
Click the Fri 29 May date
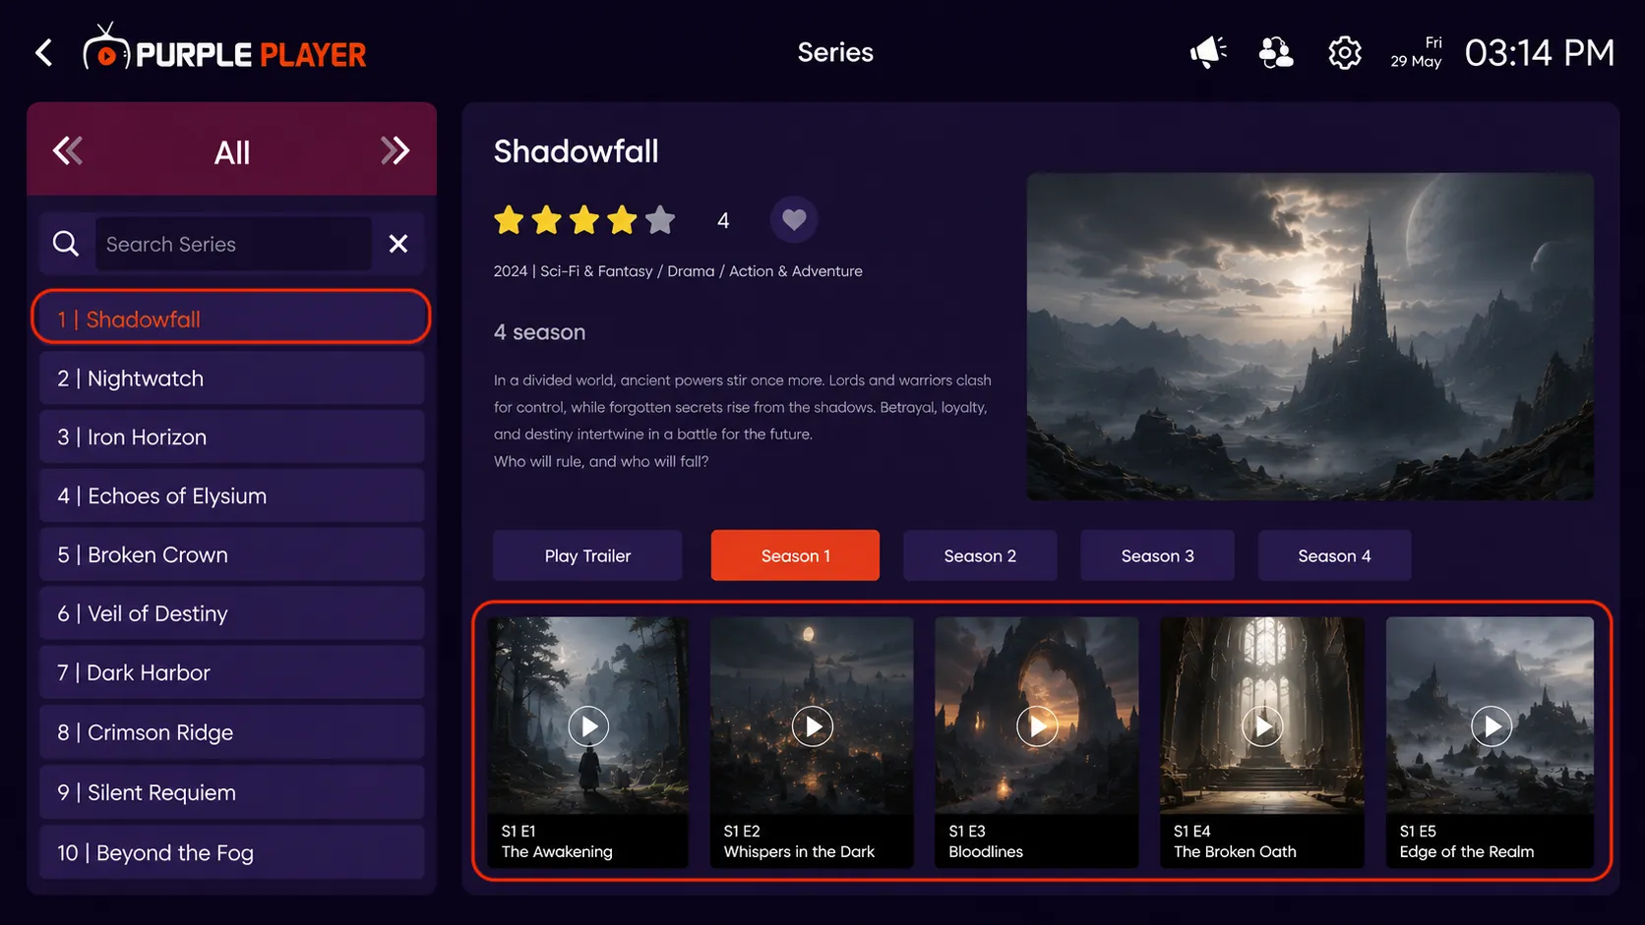pyautogui.click(x=1417, y=52)
